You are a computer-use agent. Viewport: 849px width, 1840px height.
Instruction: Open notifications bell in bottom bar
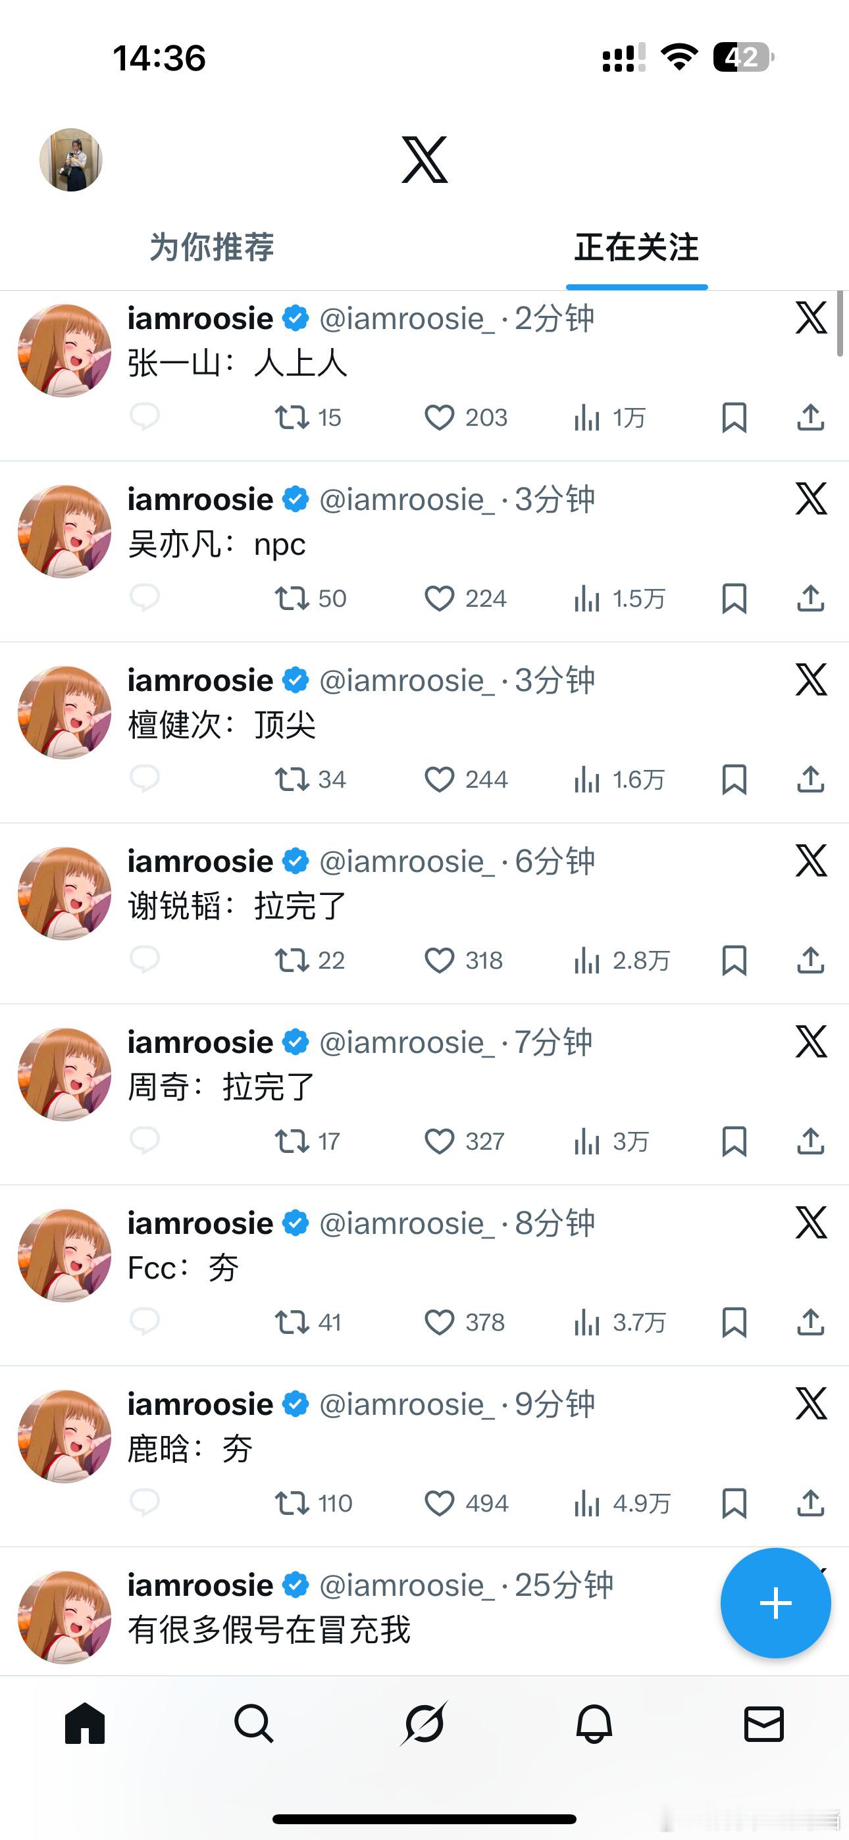click(594, 1724)
